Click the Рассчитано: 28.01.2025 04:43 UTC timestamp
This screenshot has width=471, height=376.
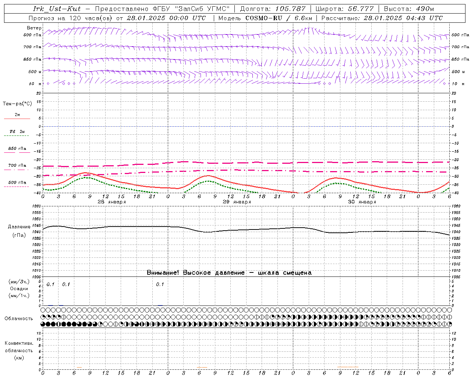(382, 18)
